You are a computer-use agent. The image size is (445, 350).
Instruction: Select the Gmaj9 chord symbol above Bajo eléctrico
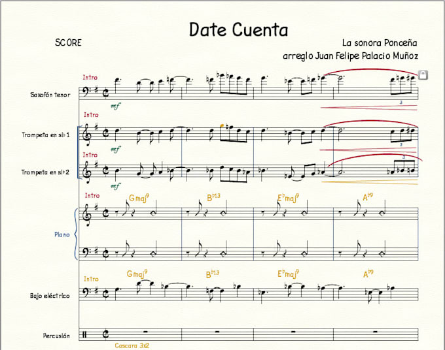[x=137, y=274]
